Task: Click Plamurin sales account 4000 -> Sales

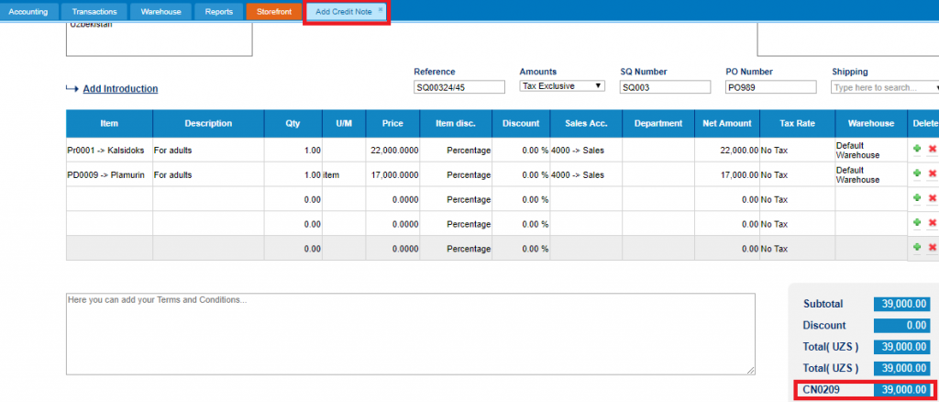Action: (x=586, y=175)
